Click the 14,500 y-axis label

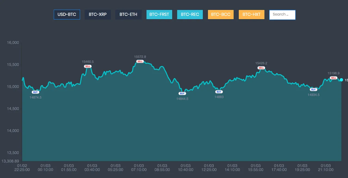[x=13, y=109]
